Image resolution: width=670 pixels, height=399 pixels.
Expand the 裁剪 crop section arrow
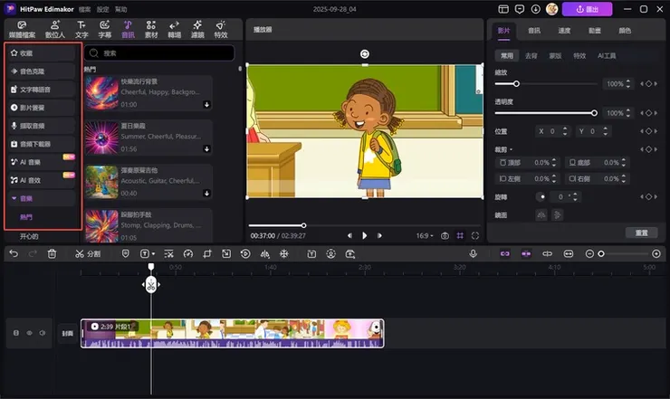click(512, 149)
